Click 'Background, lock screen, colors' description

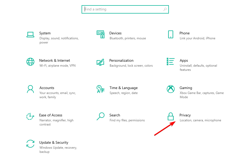pyautogui.click(x=131, y=66)
